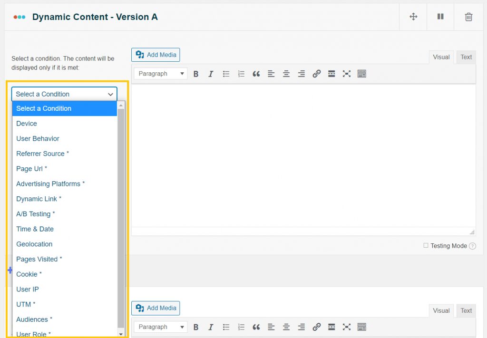
Task: Toggle bold in the upper editor toolbar
Action: pyautogui.click(x=196, y=74)
